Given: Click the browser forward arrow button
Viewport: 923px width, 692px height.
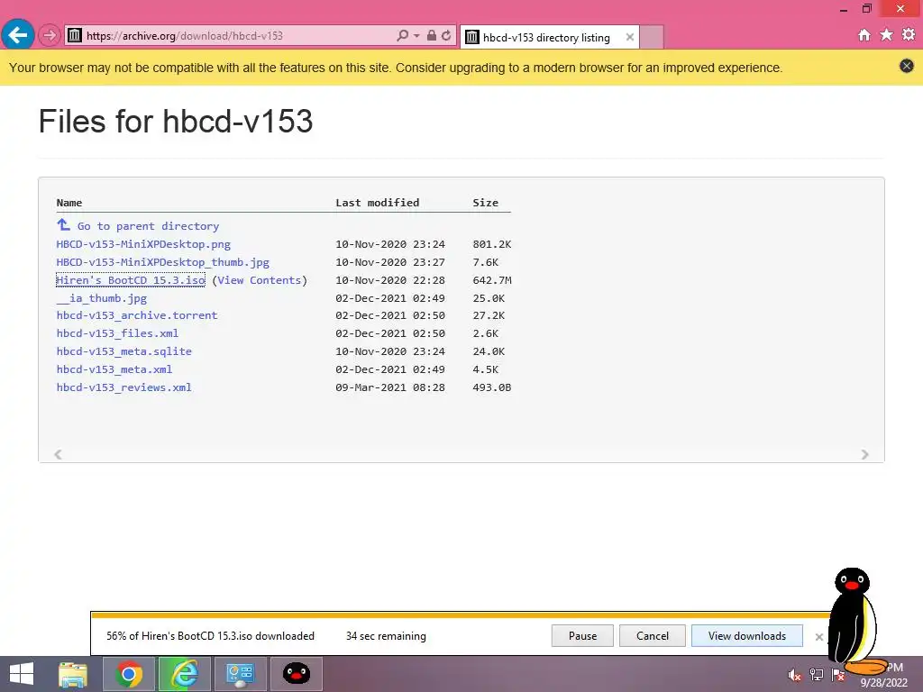Looking at the screenshot, I should 50,36.
